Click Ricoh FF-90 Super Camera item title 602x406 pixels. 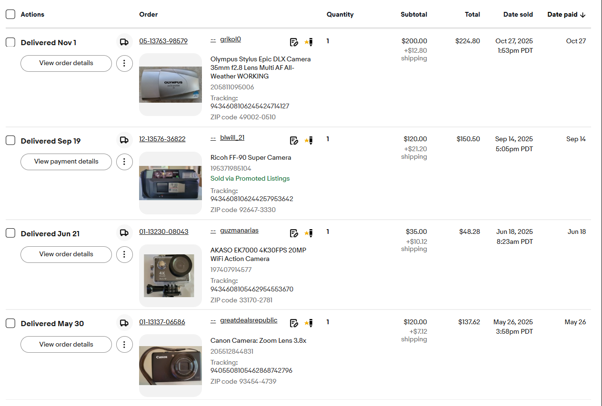coord(251,157)
